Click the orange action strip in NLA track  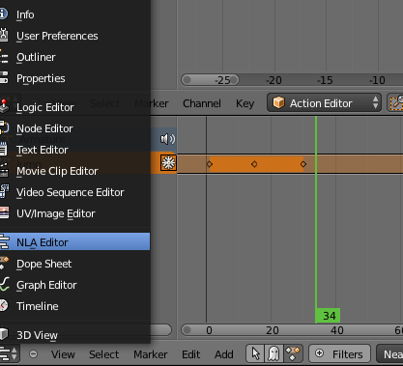256,164
